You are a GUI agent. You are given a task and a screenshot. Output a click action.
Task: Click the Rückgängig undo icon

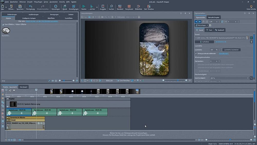pos(31,6)
